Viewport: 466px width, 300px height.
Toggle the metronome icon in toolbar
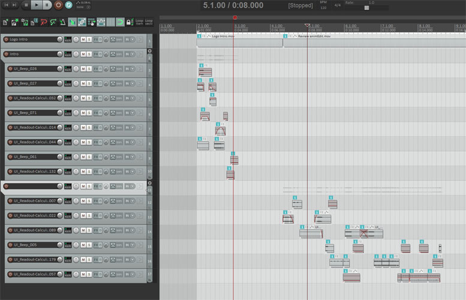coord(62,22)
